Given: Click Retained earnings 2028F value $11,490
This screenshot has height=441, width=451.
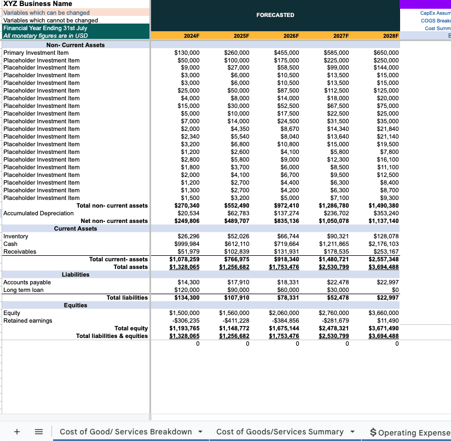Looking at the screenshot, I should (388, 320).
